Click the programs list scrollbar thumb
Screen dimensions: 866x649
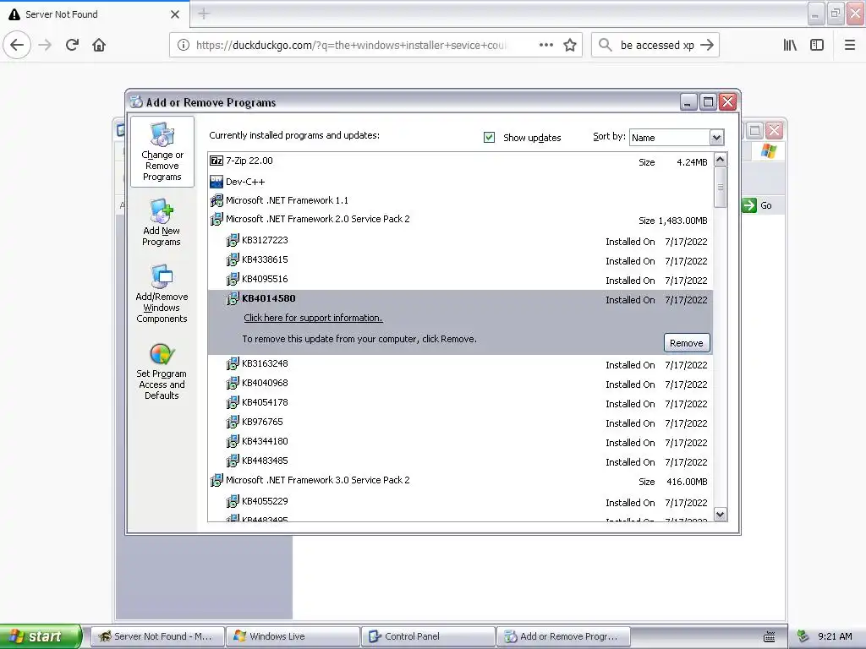[x=721, y=188]
